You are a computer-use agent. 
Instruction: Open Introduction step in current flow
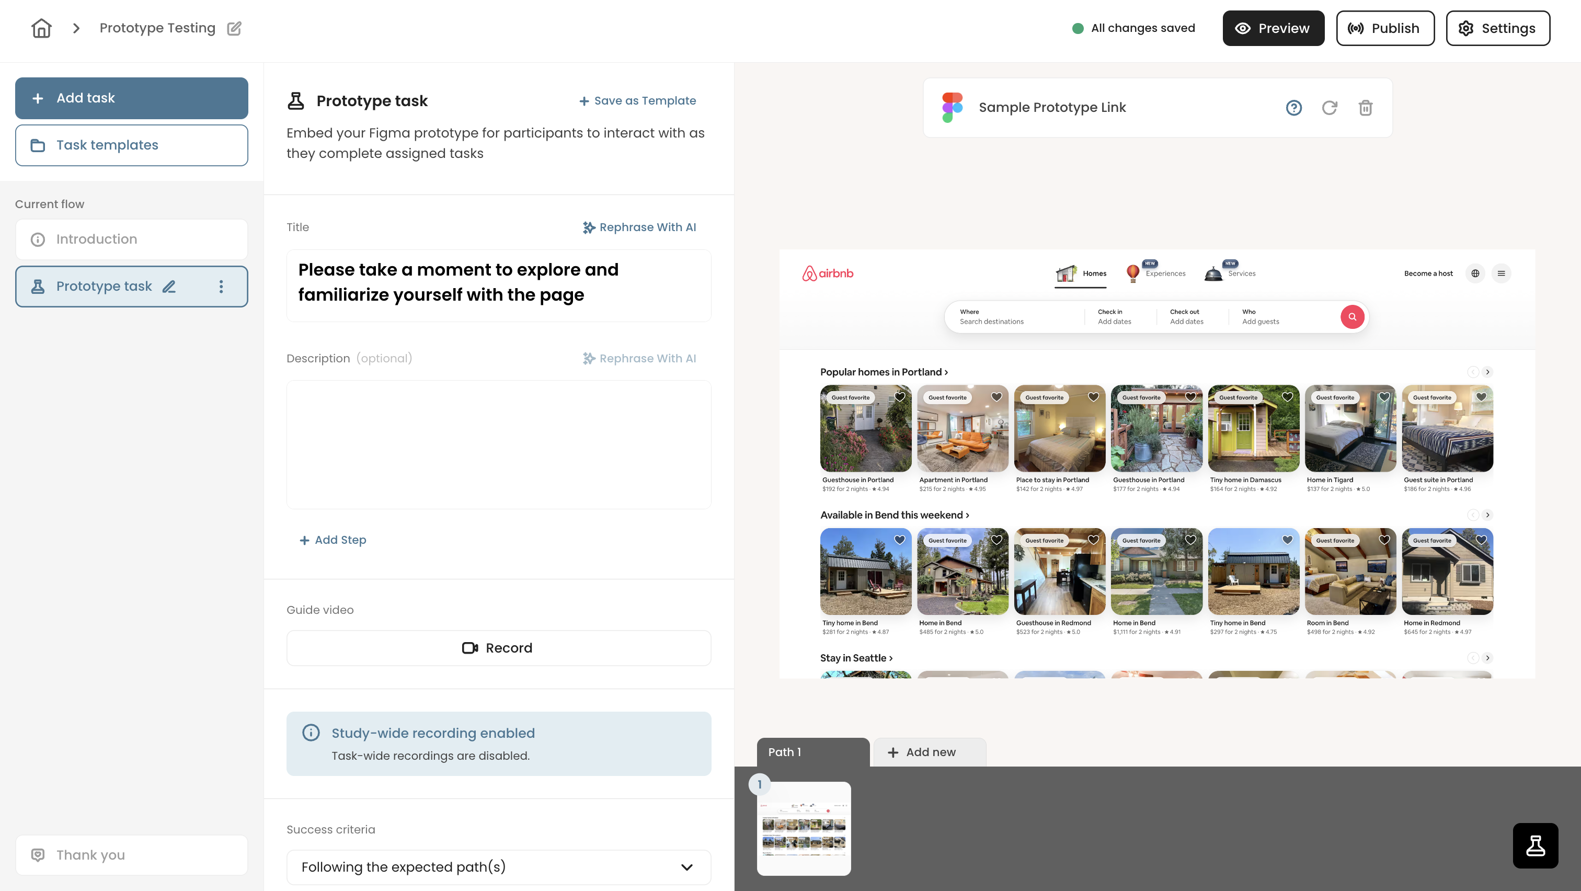(131, 239)
